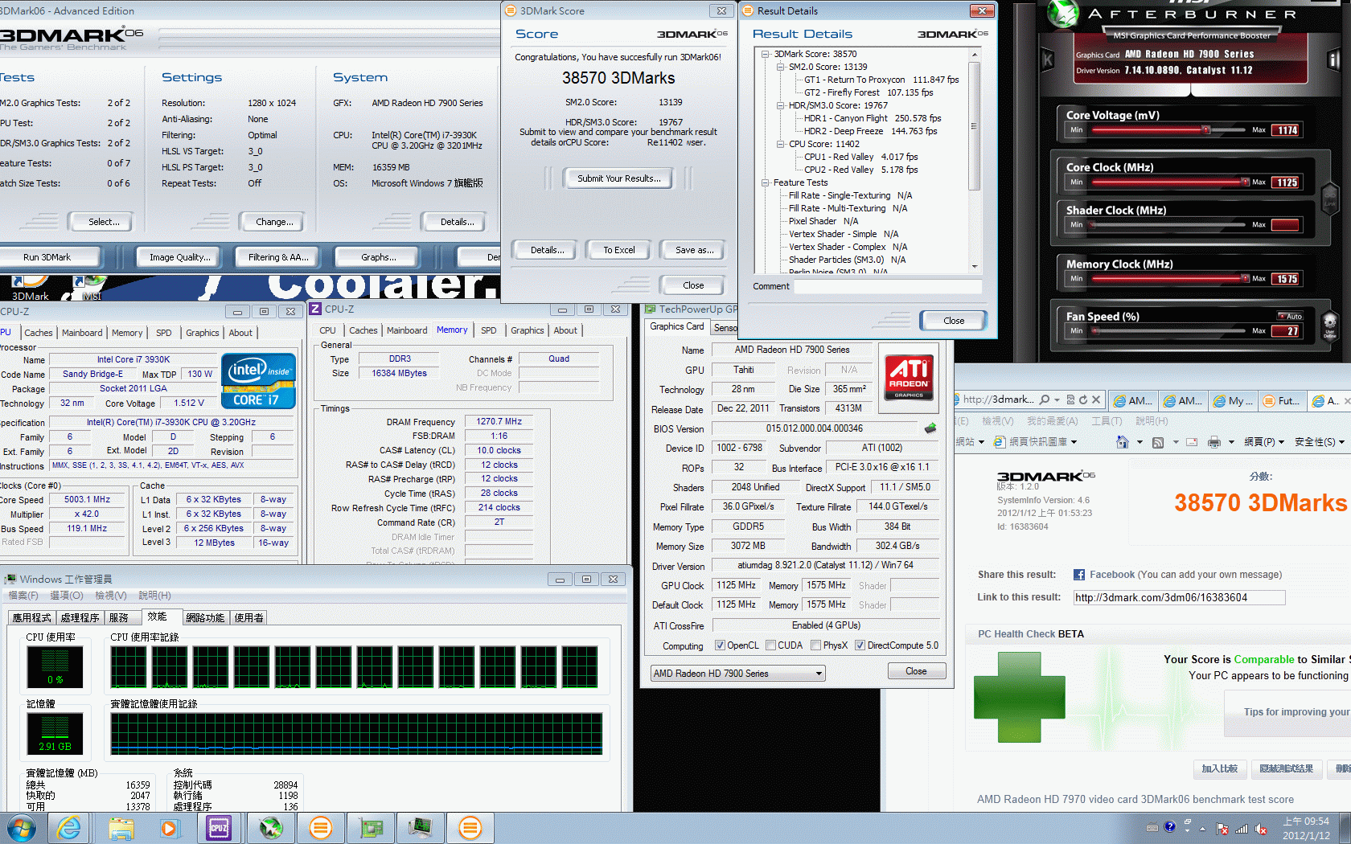
Task: Open Windows Explorer folder in taskbar
Action: (121, 828)
